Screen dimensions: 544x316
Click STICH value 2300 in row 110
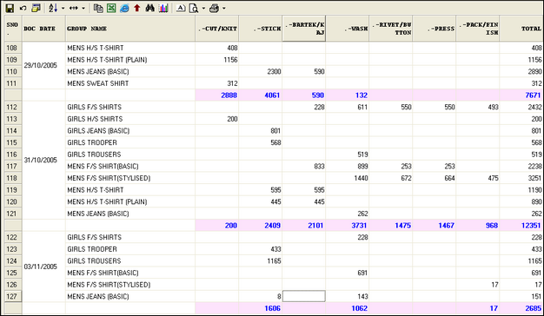(x=274, y=71)
